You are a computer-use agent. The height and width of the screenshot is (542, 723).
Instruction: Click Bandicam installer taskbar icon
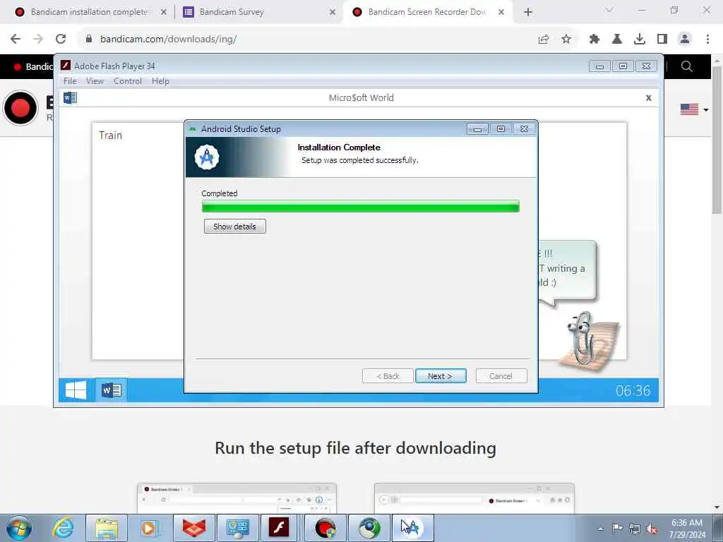coord(325,528)
